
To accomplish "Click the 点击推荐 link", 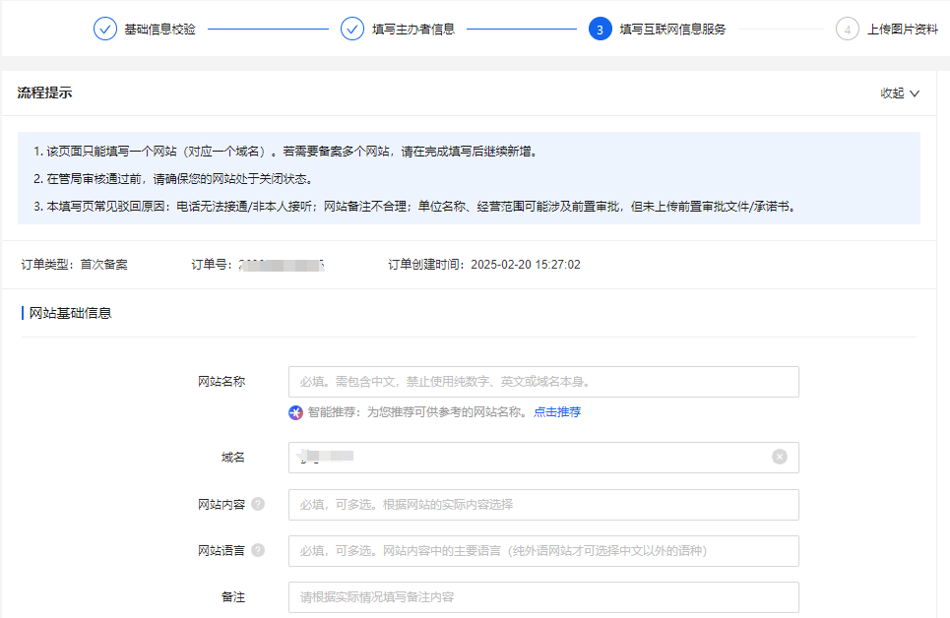I will pyautogui.click(x=557, y=412).
